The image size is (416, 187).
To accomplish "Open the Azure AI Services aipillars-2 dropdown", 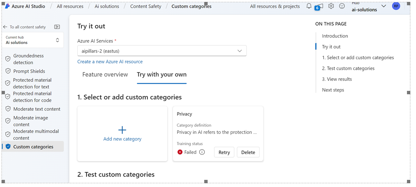I will tap(162, 51).
